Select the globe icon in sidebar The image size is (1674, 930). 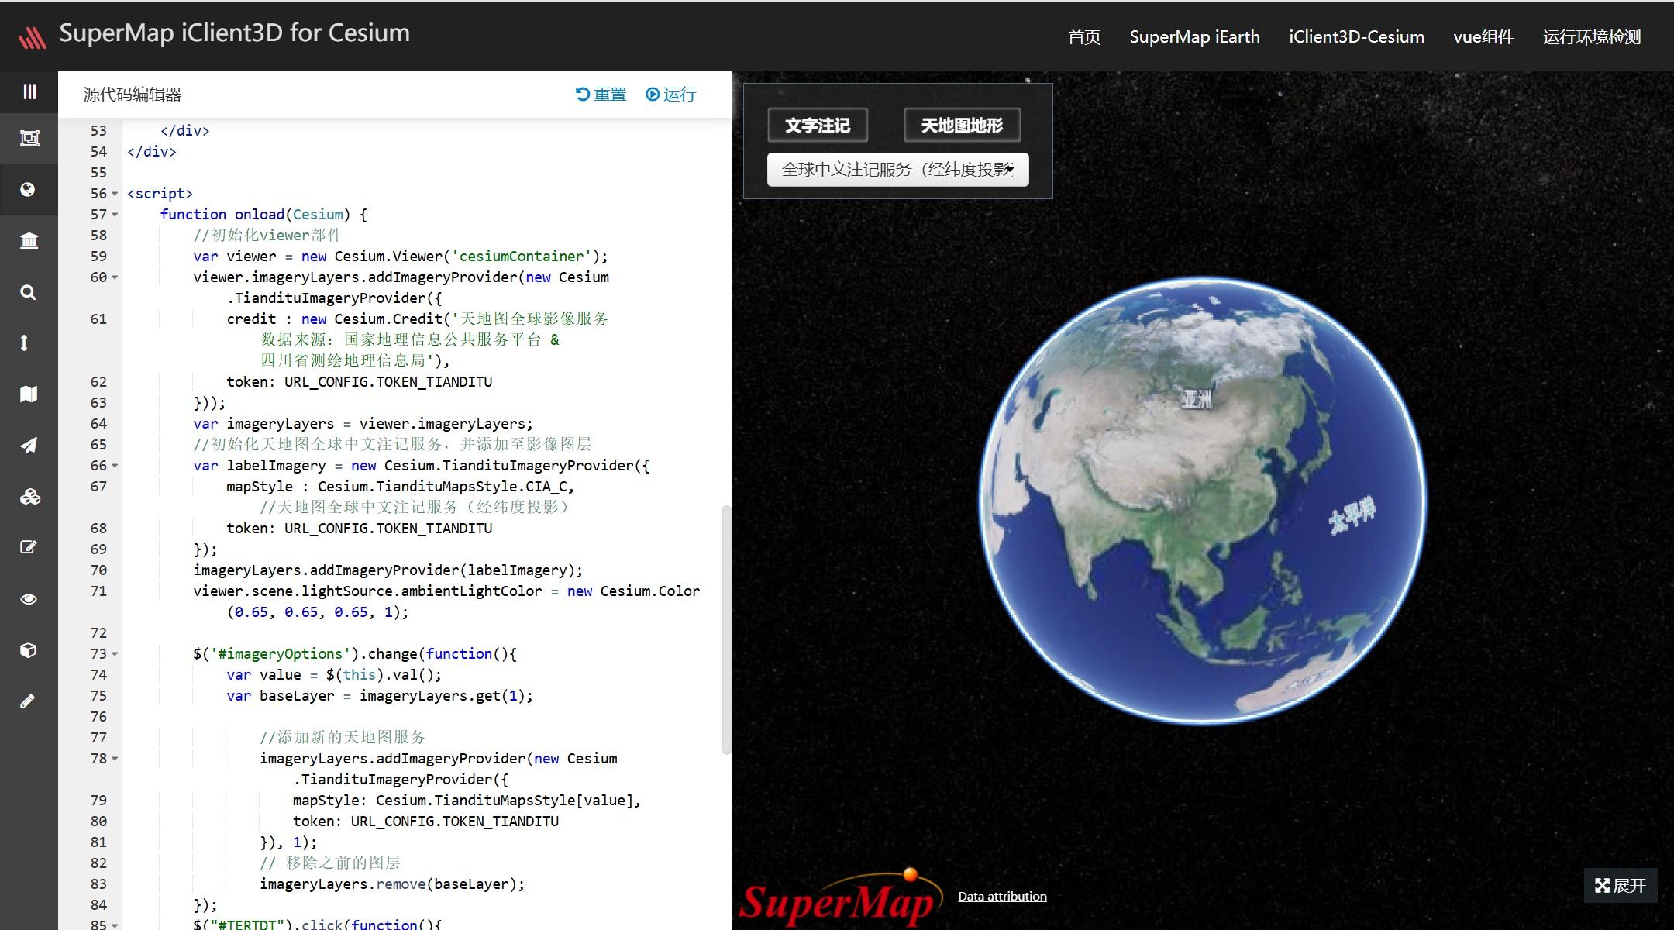[x=28, y=190]
